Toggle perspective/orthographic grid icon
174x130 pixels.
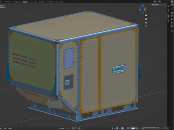coord(146,26)
